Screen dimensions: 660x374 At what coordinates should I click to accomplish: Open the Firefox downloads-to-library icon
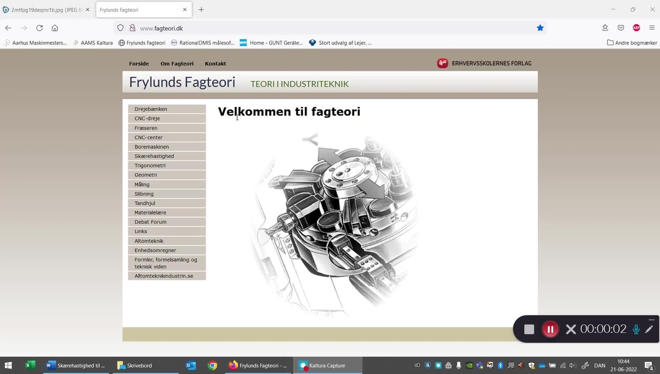click(x=605, y=28)
